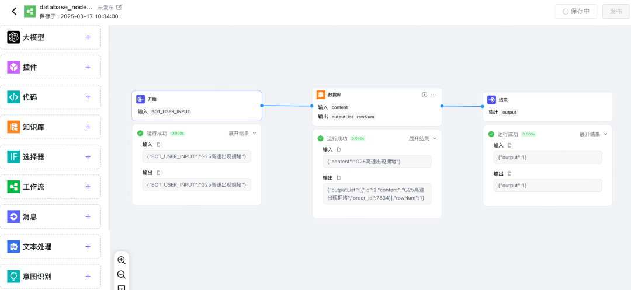Zoom out on the canvas
This screenshot has height=290, width=631.
click(122, 275)
